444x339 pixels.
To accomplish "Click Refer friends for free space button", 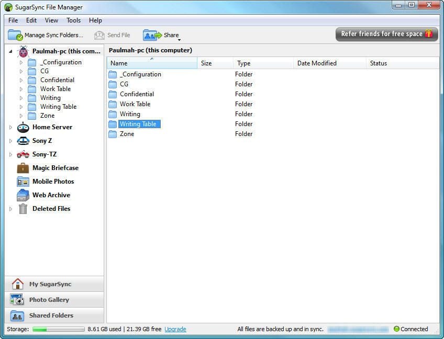I will tap(387, 34).
